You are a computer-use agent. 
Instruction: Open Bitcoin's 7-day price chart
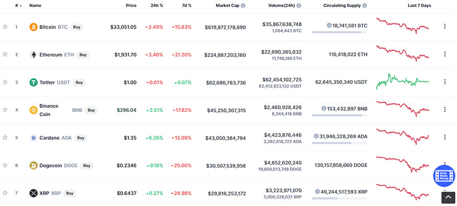pyautogui.click(x=403, y=26)
